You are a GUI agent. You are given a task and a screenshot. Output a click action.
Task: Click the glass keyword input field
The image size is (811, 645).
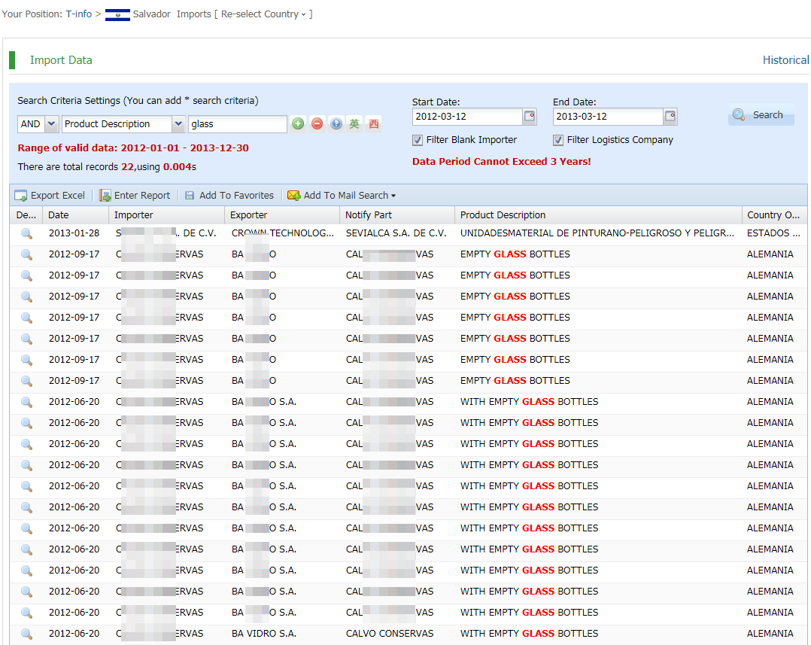pyautogui.click(x=236, y=124)
